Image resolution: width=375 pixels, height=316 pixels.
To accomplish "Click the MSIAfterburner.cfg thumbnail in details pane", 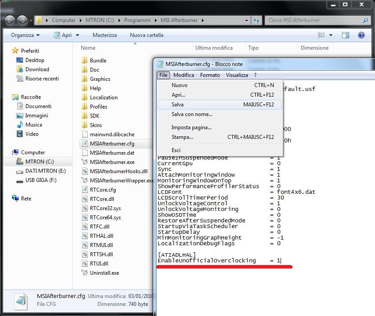I will pos(21,301).
